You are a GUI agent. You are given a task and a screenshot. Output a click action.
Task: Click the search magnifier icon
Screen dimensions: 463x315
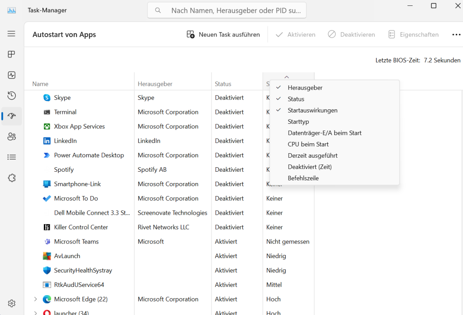click(x=158, y=11)
